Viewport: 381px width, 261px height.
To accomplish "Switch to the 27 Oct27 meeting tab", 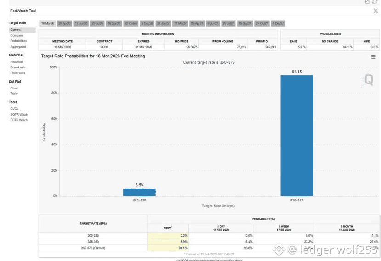I will click(x=262, y=23).
